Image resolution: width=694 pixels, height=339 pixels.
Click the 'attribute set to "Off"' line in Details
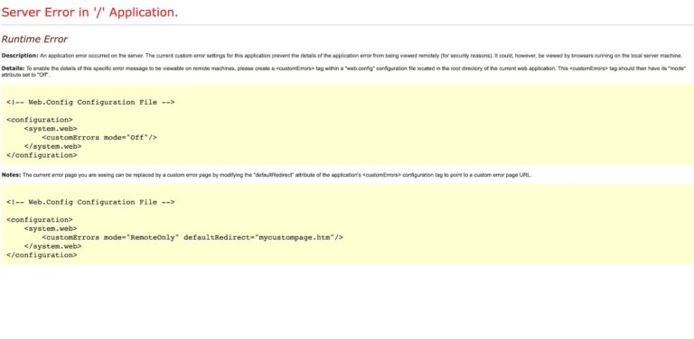(x=25, y=75)
